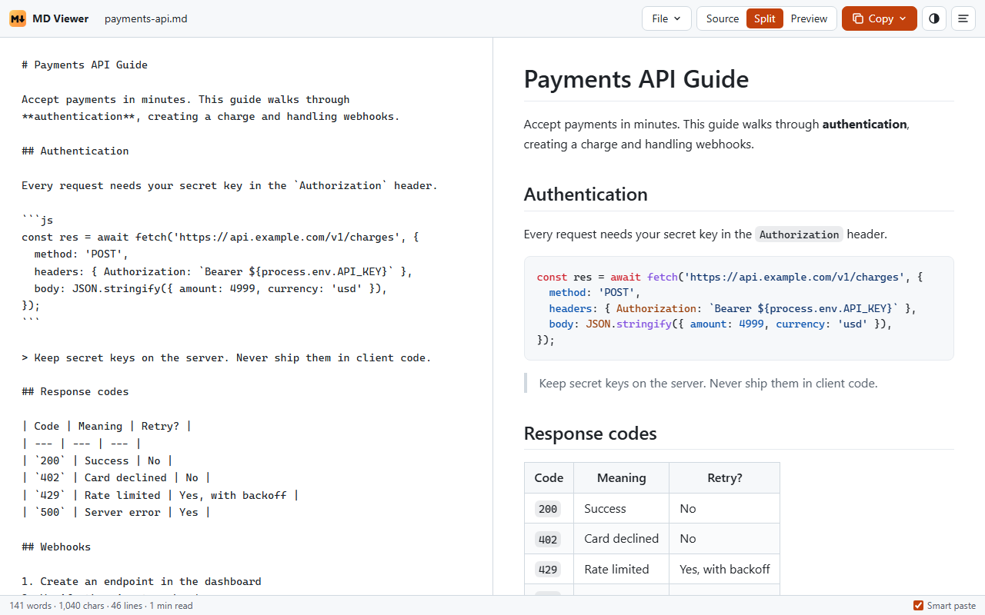The image size is (985, 615).
Task: Click the 'Retry?' table header in preview
Action: click(x=725, y=478)
